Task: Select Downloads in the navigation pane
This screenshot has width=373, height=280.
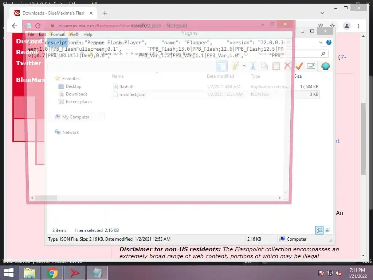Action: point(76,94)
